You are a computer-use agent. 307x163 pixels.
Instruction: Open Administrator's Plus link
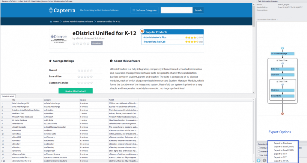coord(155,37)
